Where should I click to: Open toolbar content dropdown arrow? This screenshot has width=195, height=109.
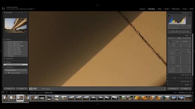165,89
